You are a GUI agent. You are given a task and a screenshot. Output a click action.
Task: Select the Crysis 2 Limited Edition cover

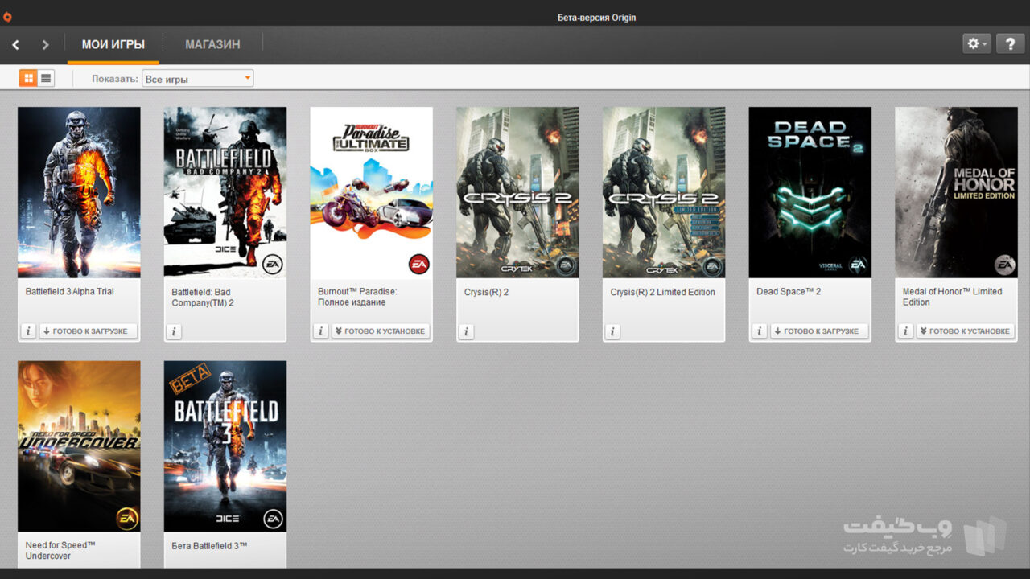(x=664, y=192)
